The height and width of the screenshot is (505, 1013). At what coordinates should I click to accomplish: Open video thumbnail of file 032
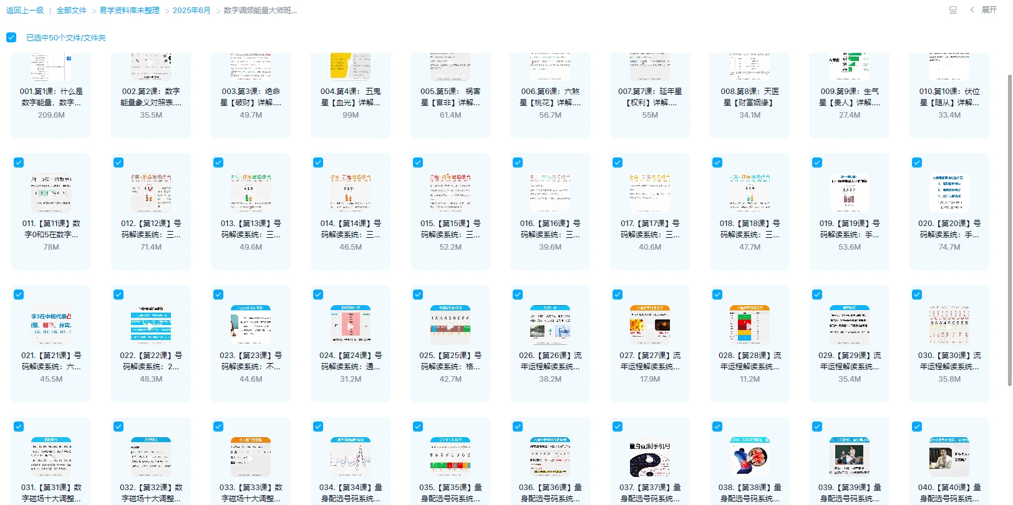(x=151, y=457)
